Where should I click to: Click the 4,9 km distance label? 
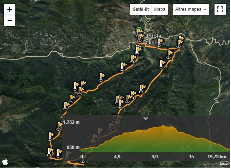[x=117, y=157]
